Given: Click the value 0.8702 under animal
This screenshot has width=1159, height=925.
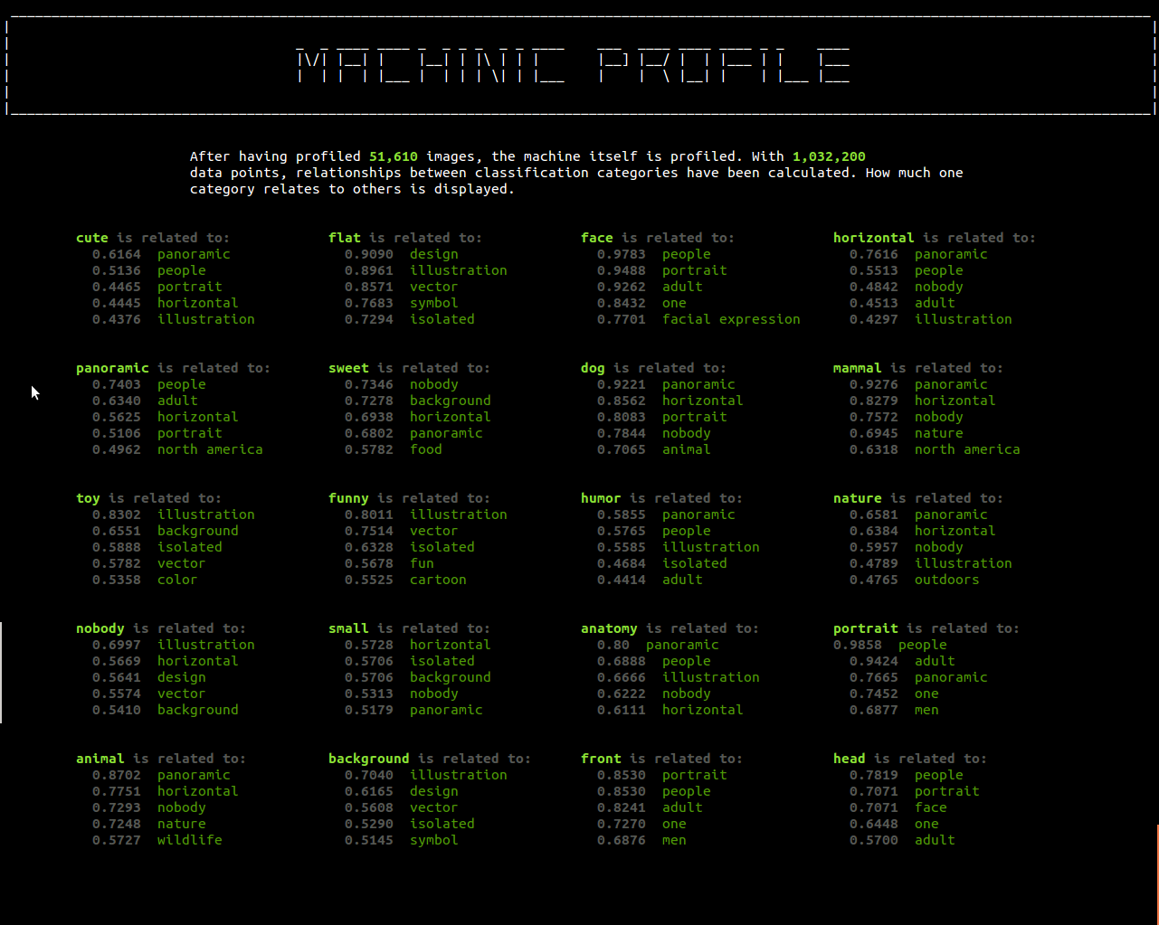Looking at the screenshot, I should [x=117, y=775].
